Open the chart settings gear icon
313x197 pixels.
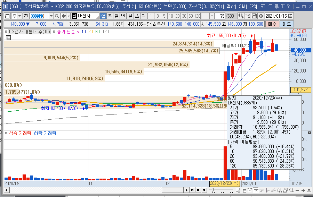[x=261, y=16]
